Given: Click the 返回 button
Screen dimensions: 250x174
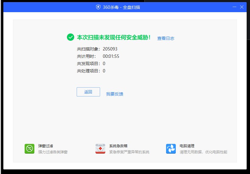Looking at the screenshot, I should tap(88, 92).
